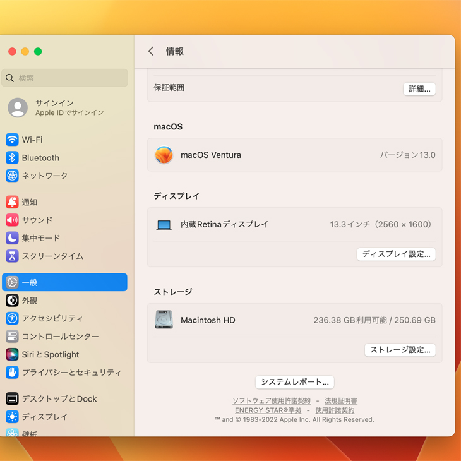
Task: Minimize the window with yellow button
Action: pyautogui.click(x=25, y=51)
